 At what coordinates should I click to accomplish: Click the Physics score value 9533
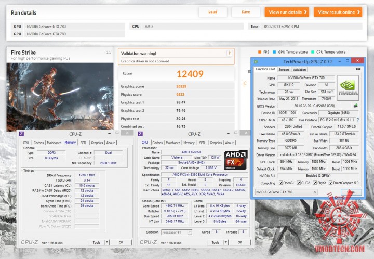pyautogui.click(x=180, y=94)
